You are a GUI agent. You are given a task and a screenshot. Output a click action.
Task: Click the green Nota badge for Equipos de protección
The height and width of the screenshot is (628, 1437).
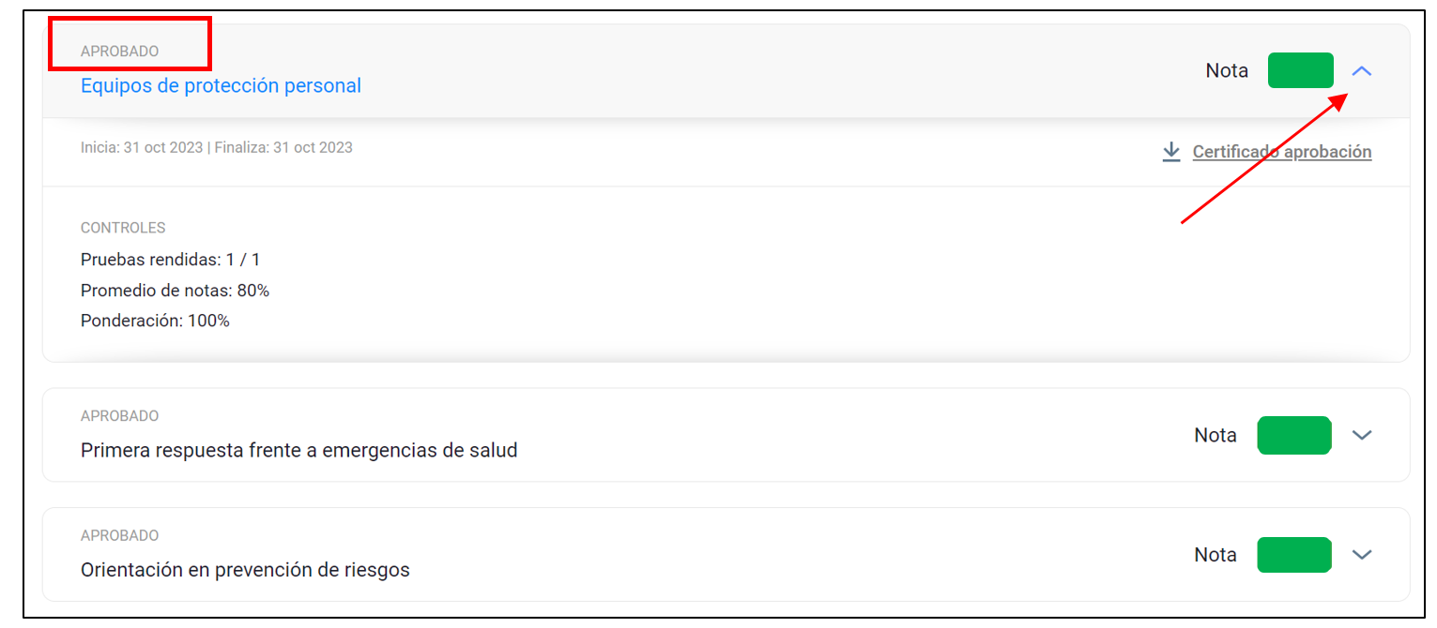pyautogui.click(x=1301, y=70)
